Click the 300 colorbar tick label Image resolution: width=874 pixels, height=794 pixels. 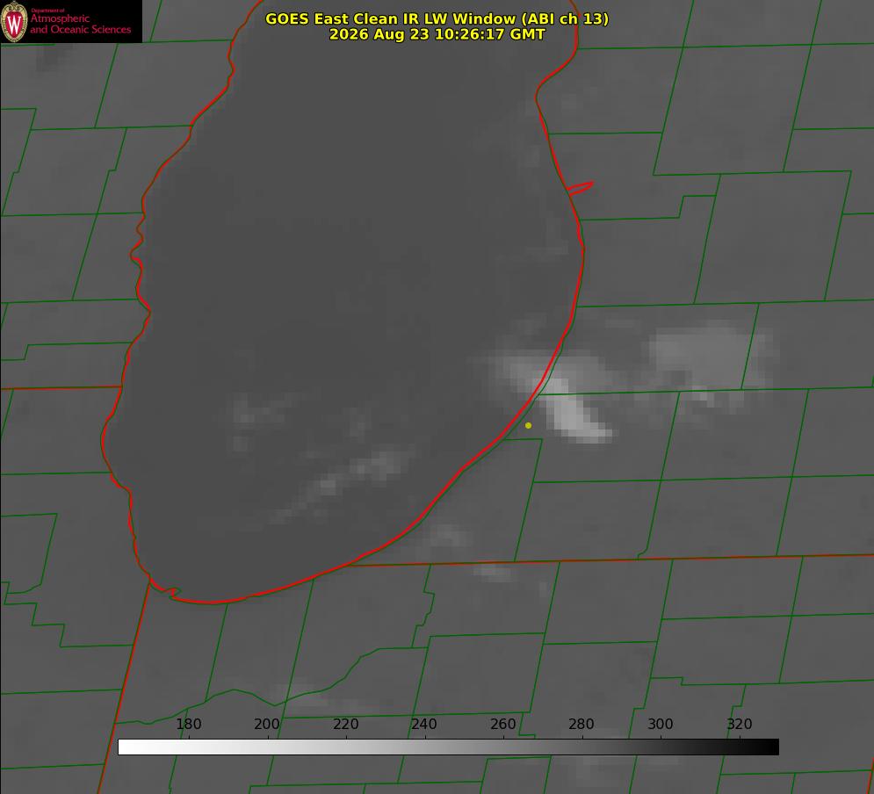pyautogui.click(x=661, y=724)
